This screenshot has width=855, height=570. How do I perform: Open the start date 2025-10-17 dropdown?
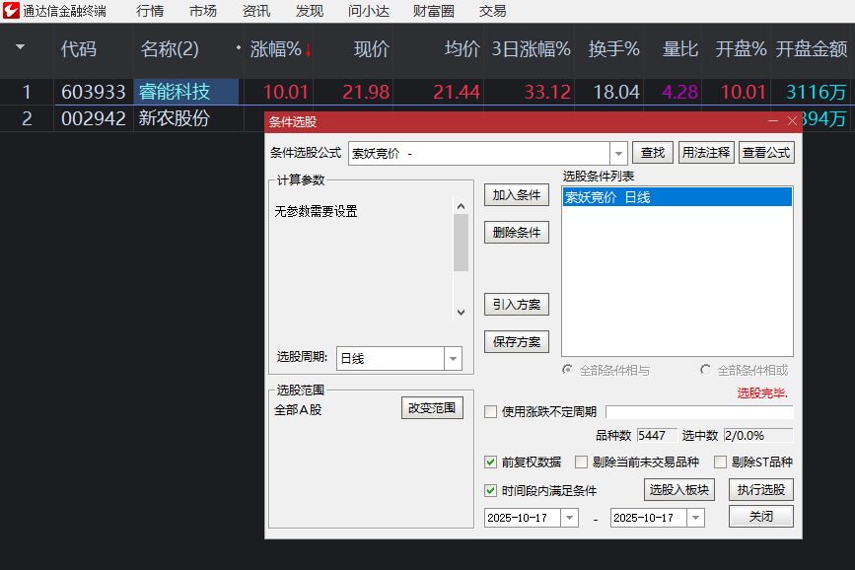click(x=570, y=516)
